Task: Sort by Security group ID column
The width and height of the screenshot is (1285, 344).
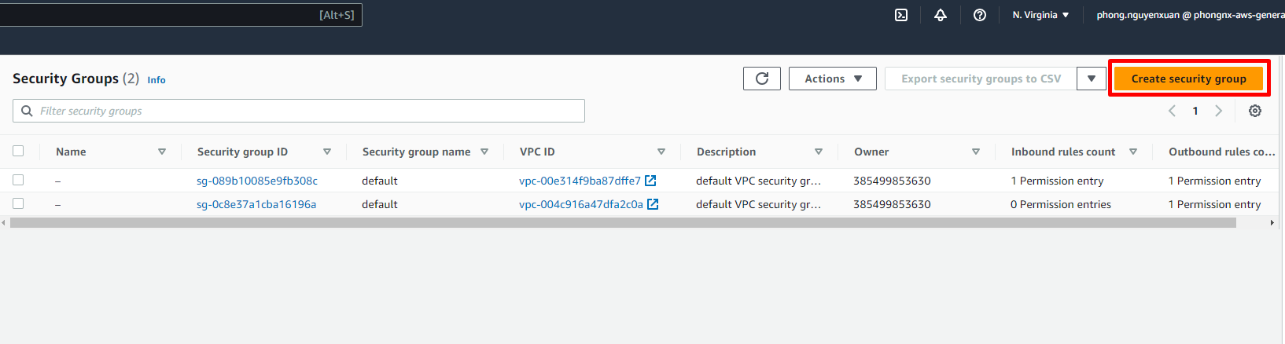Action: [x=327, y=152]
